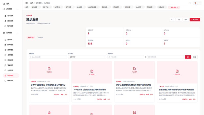The height and width of the screenshot is (115, 204).
Task: Click 删除 on the 61 次阅读 card
Action: coord(194,99)
